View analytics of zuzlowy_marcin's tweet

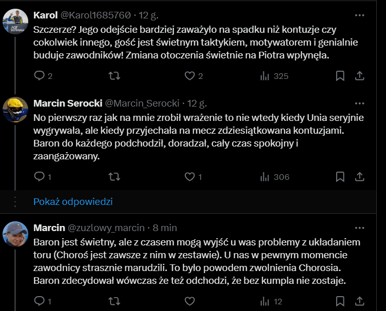(x=266, y=301)
